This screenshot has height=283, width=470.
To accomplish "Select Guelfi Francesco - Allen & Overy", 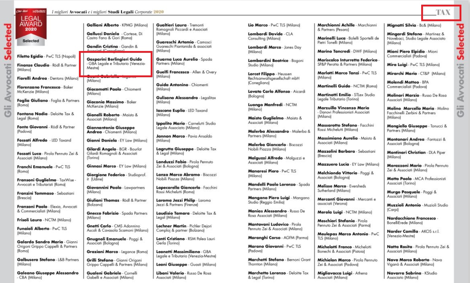I will (x=187, y=74).
